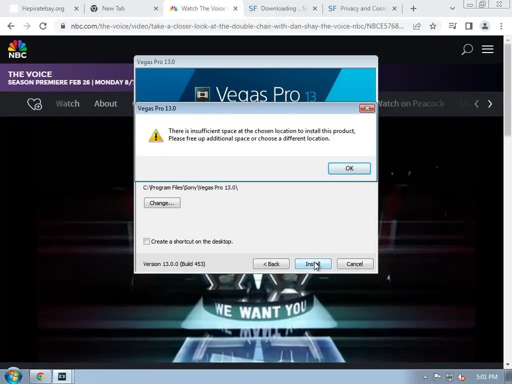Bookmark this page with the star icon
The height and width of the screenshot is (384, 512).
point(433,26)
